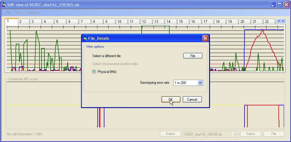Viewport: 291px width, 142px height.
Task: Open the Regions menu
Action: 33,13
